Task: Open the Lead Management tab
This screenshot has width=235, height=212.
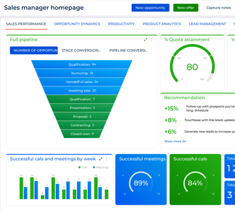Action: [x=207, y=24]
